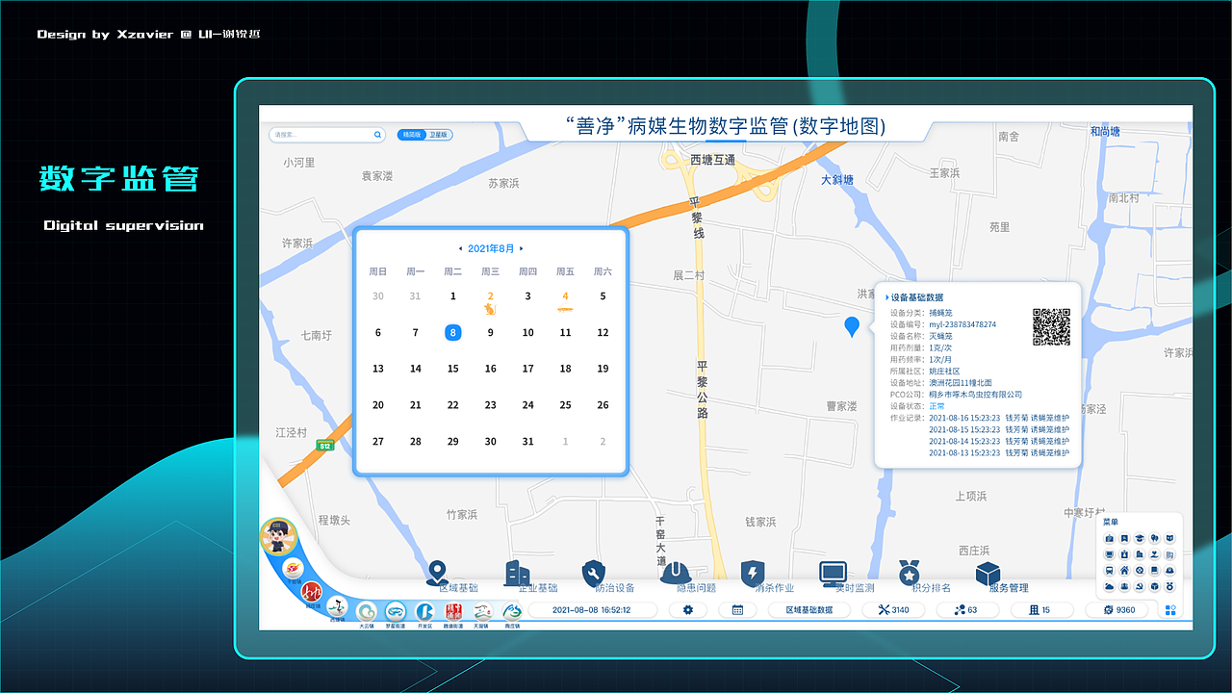The height and width of the screenshot is (693, 1232).
Task: Toggle the menu grid icon at bottom right
Action: click(x=1170, y=610)
